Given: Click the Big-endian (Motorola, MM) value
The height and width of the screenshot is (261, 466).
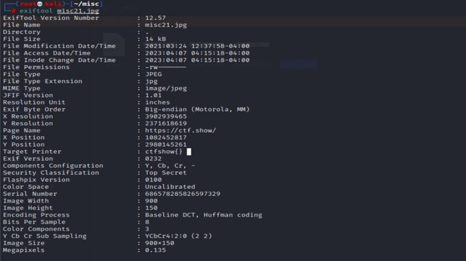Looking at the screenshot, I should pos(197,109).
